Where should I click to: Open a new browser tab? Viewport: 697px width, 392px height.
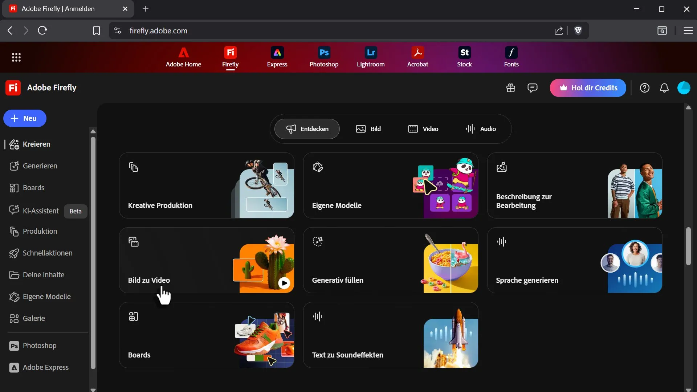[x=146, y=9]
